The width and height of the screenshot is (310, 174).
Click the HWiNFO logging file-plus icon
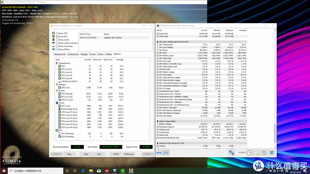click(257, 153)
